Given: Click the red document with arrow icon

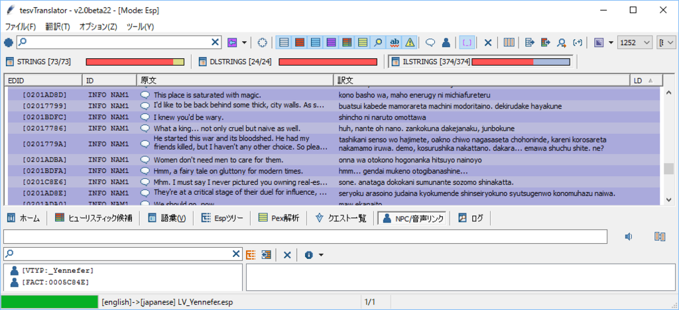Looking at the screenshot, I should pyautogui.click(x=545, y=42).
